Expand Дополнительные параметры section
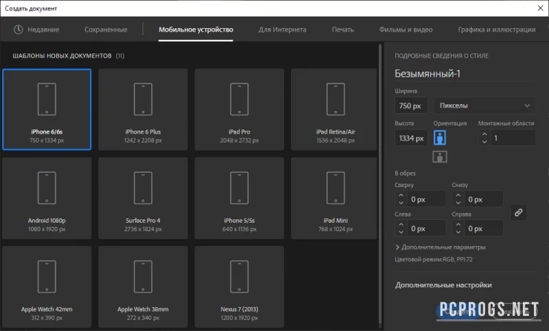Viewport: 549px width, 331px height. point(441,247)
